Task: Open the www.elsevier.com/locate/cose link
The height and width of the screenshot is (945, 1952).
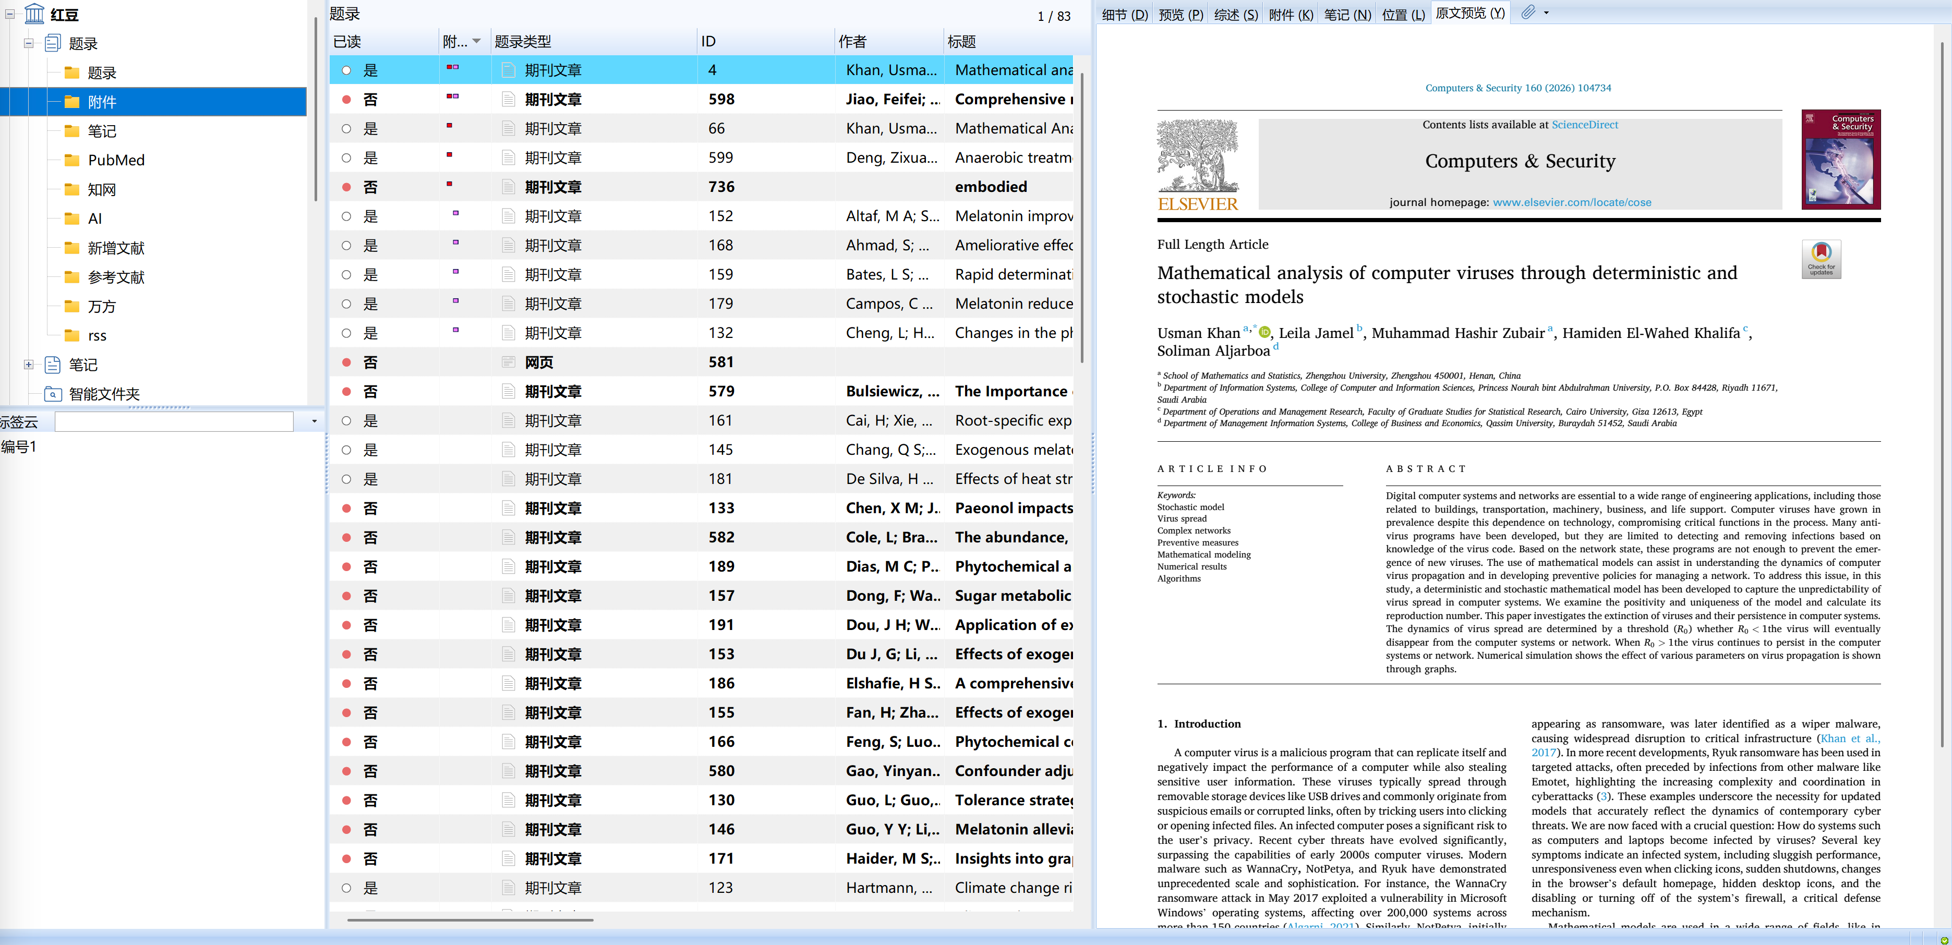Action: tap(1572, 202)
